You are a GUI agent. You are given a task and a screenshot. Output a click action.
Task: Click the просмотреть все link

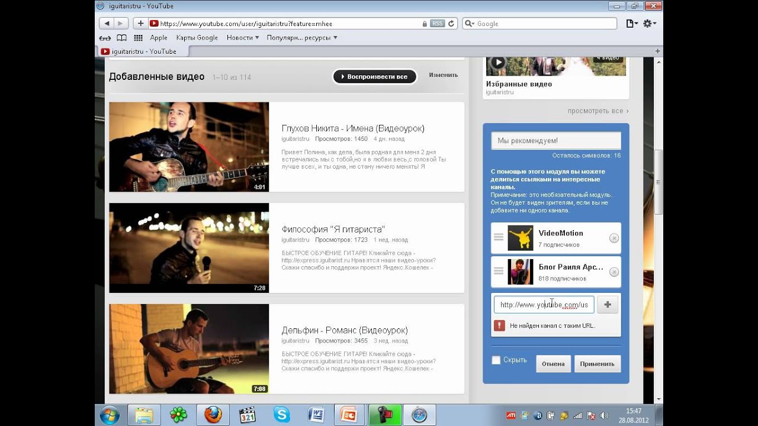(x=598, y=111)
